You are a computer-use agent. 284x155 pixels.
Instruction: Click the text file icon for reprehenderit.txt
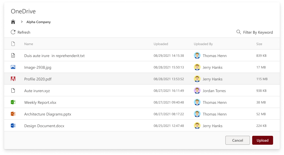click(13, 56)
